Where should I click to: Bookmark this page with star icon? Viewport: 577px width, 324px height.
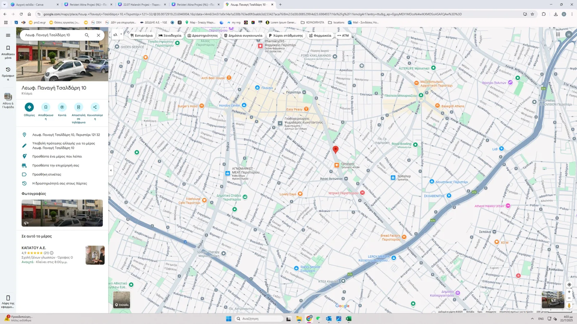[x=532, y=14]
